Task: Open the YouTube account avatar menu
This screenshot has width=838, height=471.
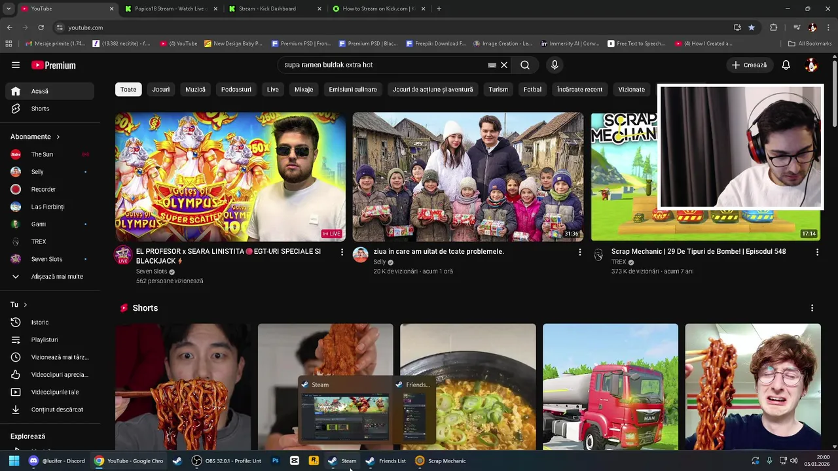Action: [x=811, y=65]
